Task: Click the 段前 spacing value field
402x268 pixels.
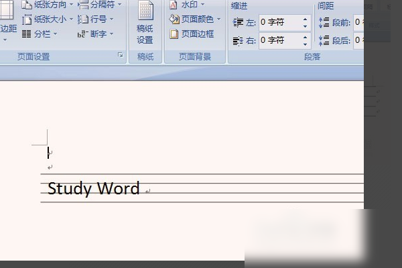Action: (x=358, y=23)
